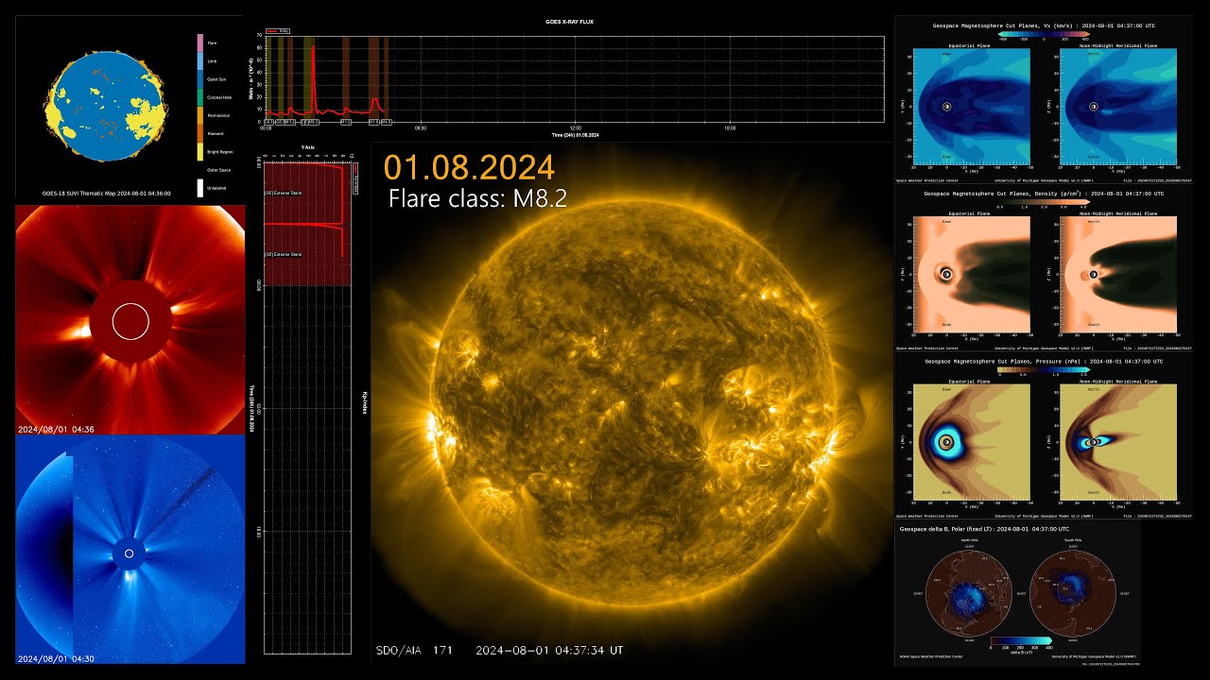Click the pink Flare legend swatch
This screenshot has height=680, width=1210.
[200, 42]
